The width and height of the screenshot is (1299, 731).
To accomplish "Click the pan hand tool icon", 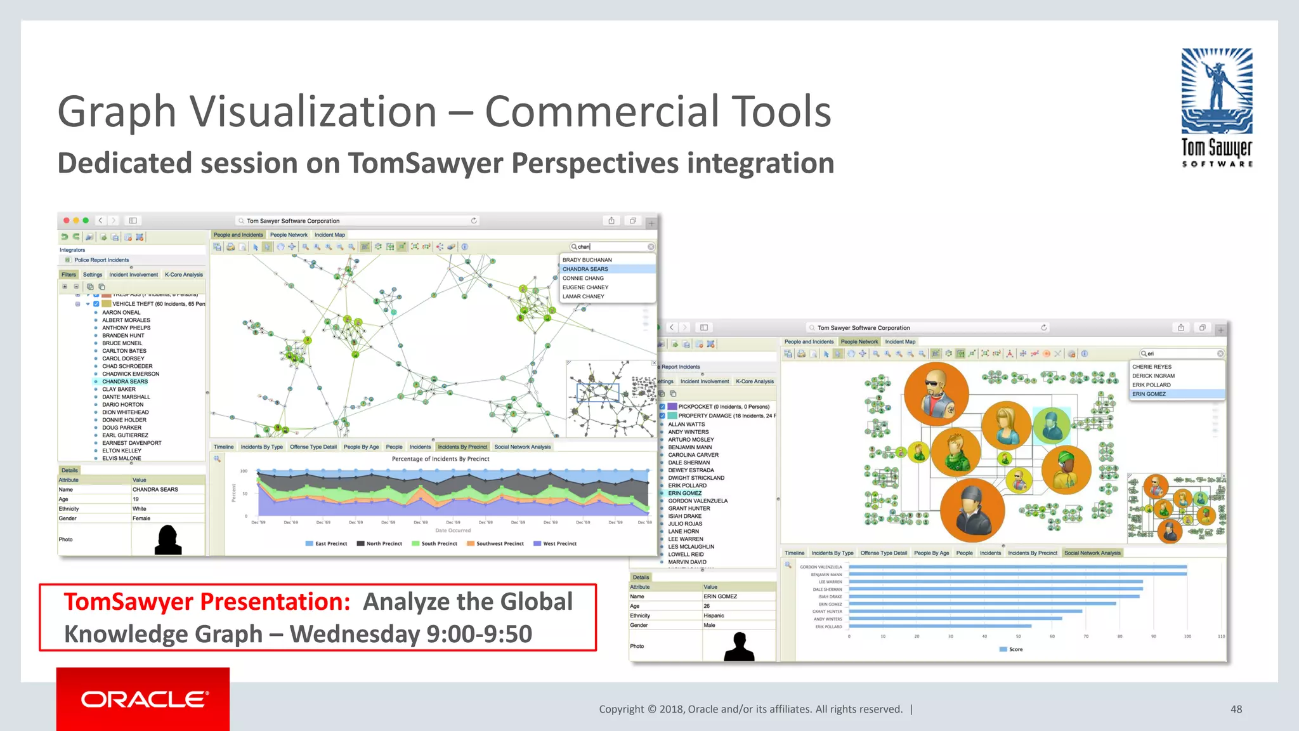I will (x=280, y=247).
